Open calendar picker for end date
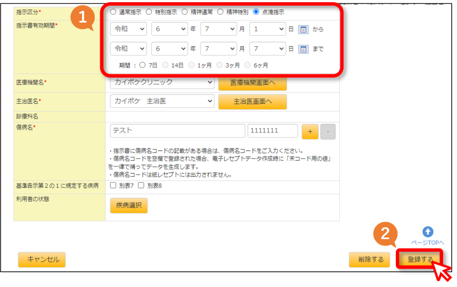The height and width of the screenshot is (287, 457). (x=303, y=49)
